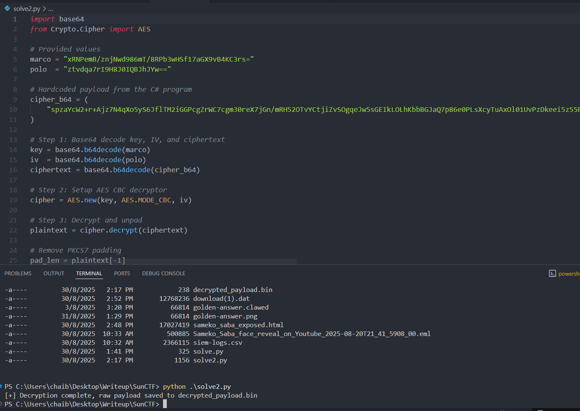Click file size 12768236 in terminal
Viewport: 580px width, 411px height.
coord(174,299)
